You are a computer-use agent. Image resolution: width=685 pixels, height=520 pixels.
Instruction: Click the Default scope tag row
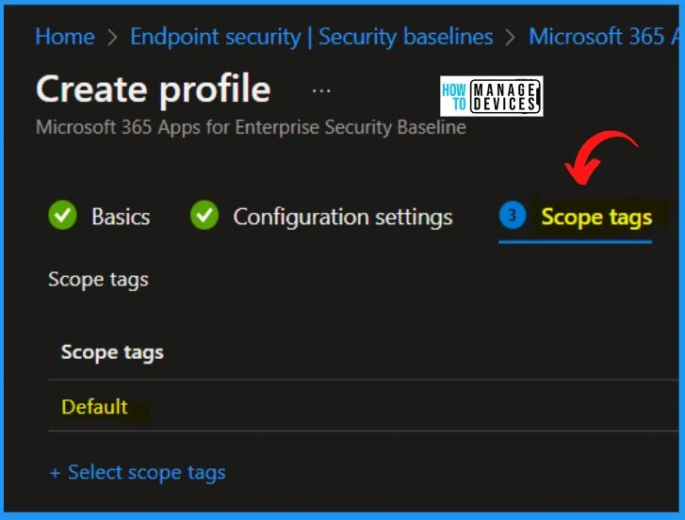click(364, 406)
